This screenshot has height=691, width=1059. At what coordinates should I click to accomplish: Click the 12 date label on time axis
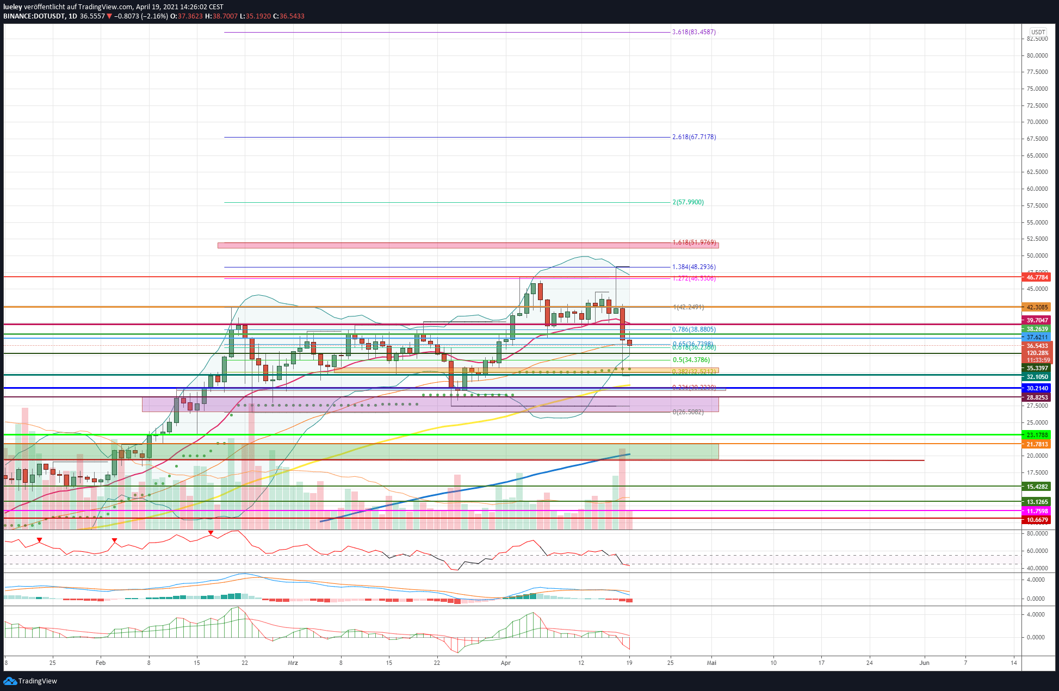pos(581,663)
